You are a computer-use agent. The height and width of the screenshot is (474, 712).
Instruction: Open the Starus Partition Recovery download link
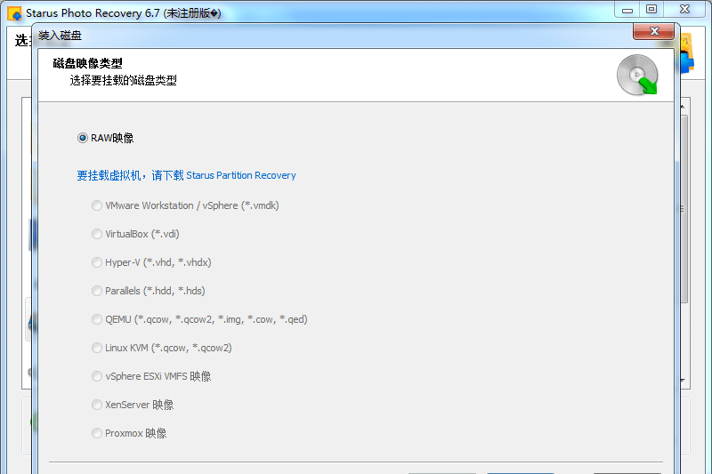click(x=186, y=175)
